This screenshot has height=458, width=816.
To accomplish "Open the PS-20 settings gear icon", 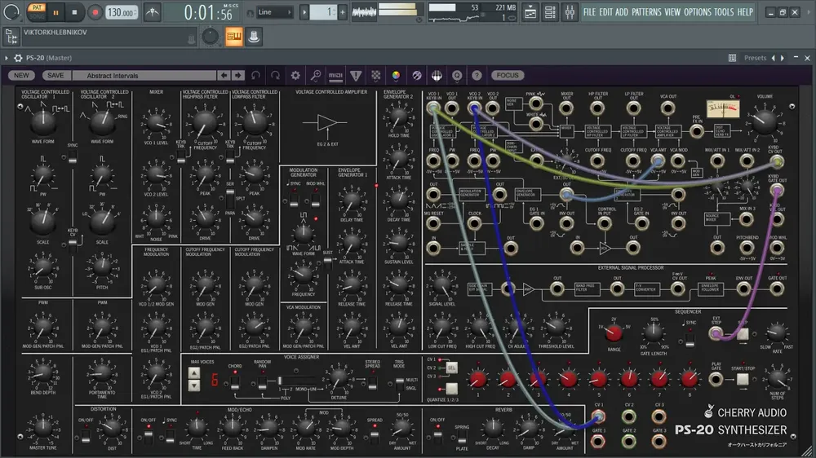I will (x=295, y=75).
